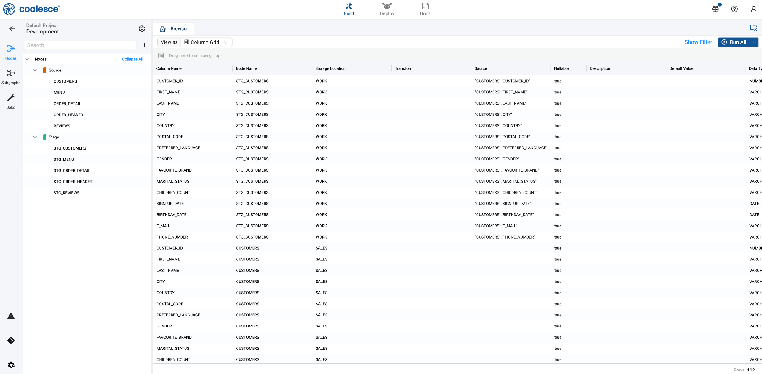Image resolution: width=762 pixels, height=374 pixels.
Task: Select the Nodes sidebar icon
Action: tap(11, 52)
